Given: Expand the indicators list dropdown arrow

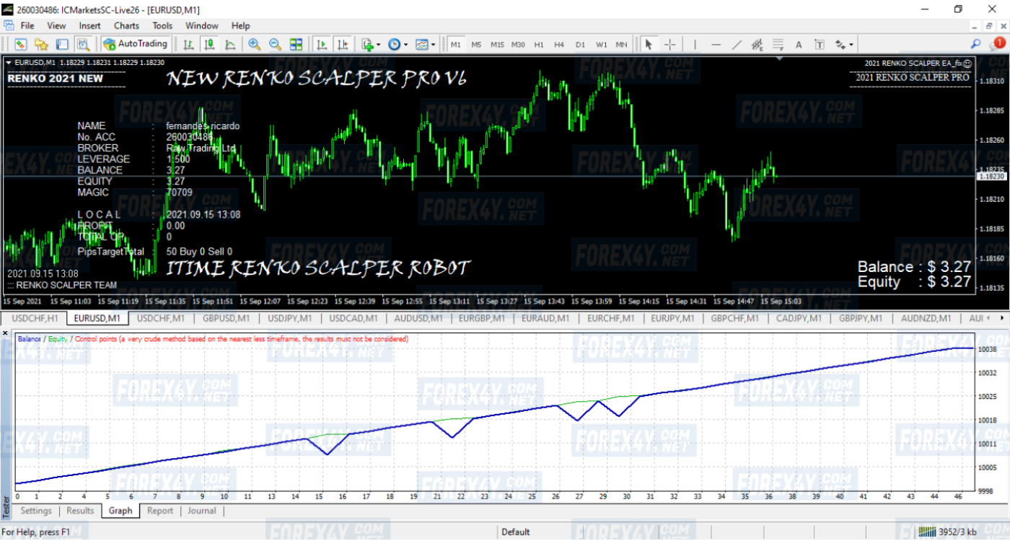Looking at the screenshot, I should (379, 44).
